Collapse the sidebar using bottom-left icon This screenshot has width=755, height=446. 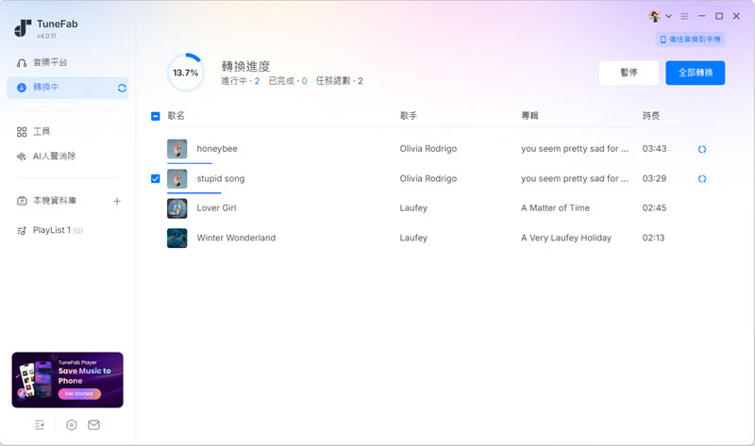40,425
